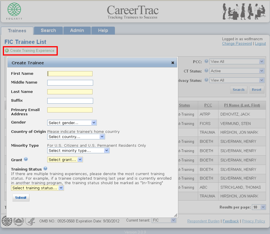
Task: Click the Search filter button
Action: coord(239,90)
